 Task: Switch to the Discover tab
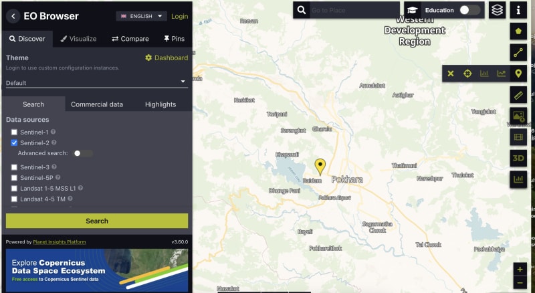[x=27, y=39]
